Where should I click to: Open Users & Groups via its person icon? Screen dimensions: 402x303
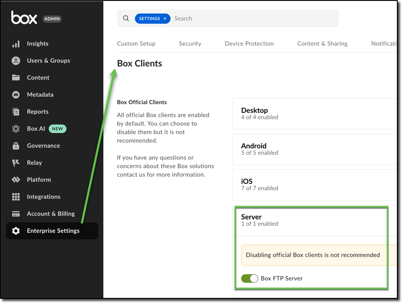click(x=16, y=61)
